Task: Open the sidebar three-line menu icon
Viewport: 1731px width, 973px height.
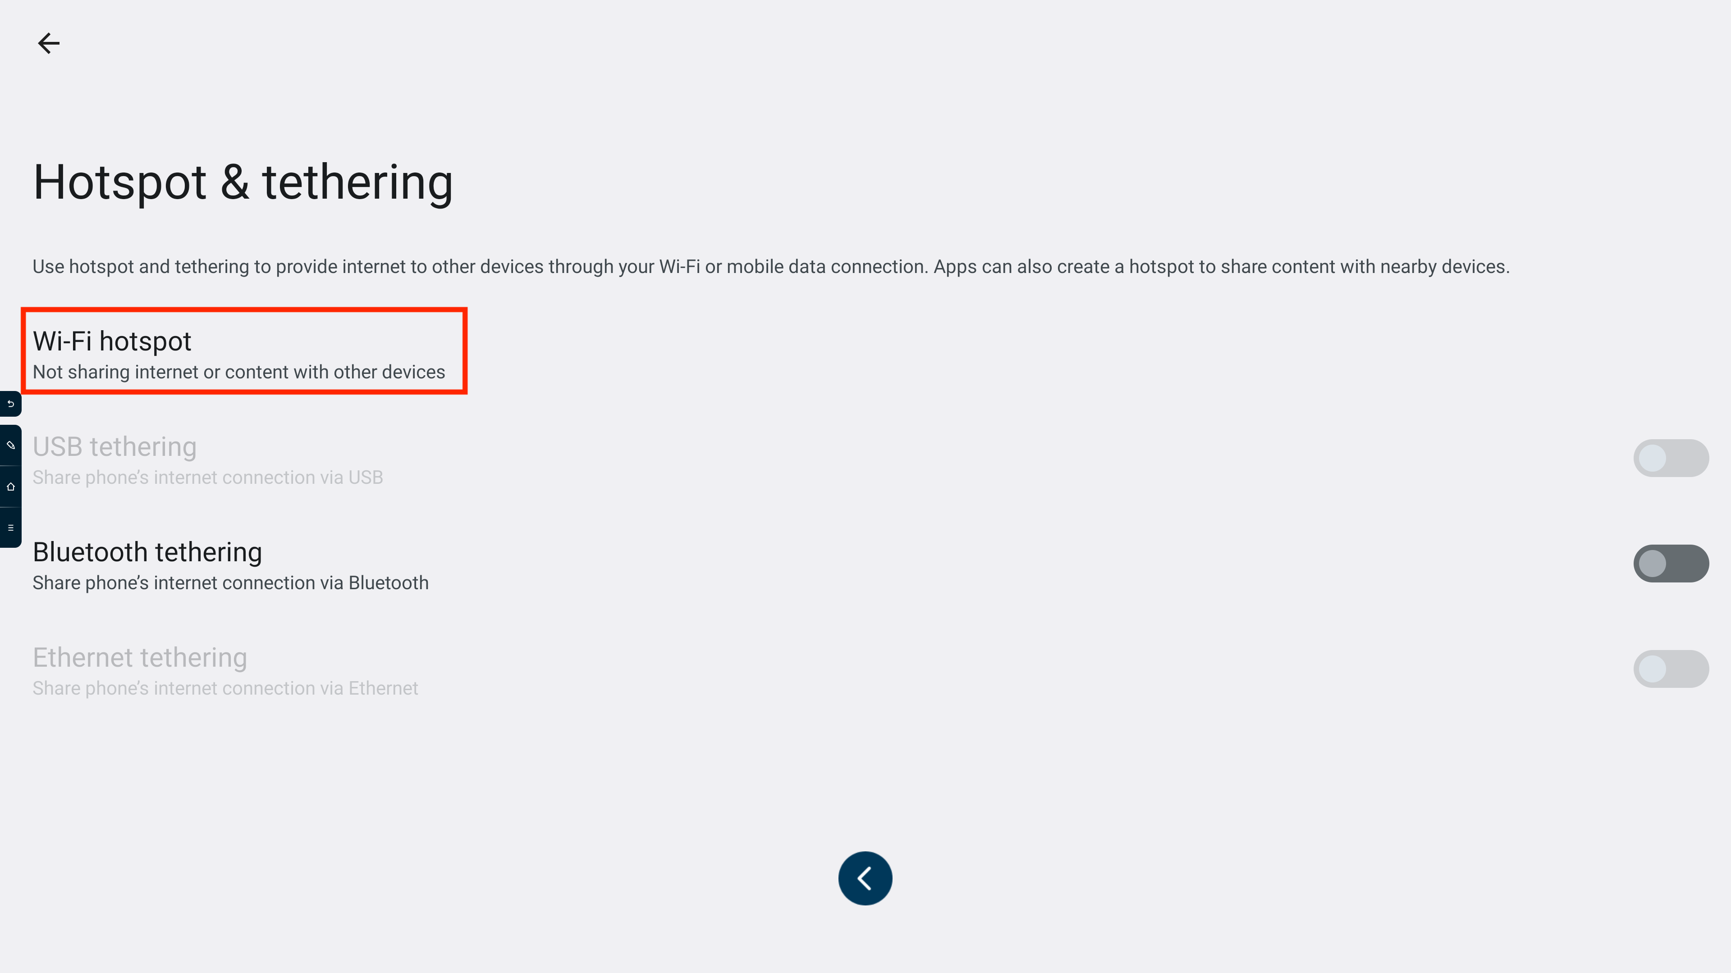Action: click(11, 528)
